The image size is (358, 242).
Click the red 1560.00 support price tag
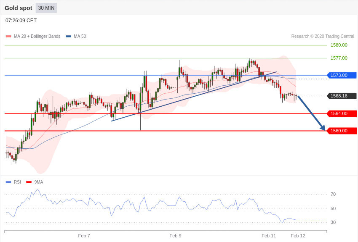click(x=342, y=131)
